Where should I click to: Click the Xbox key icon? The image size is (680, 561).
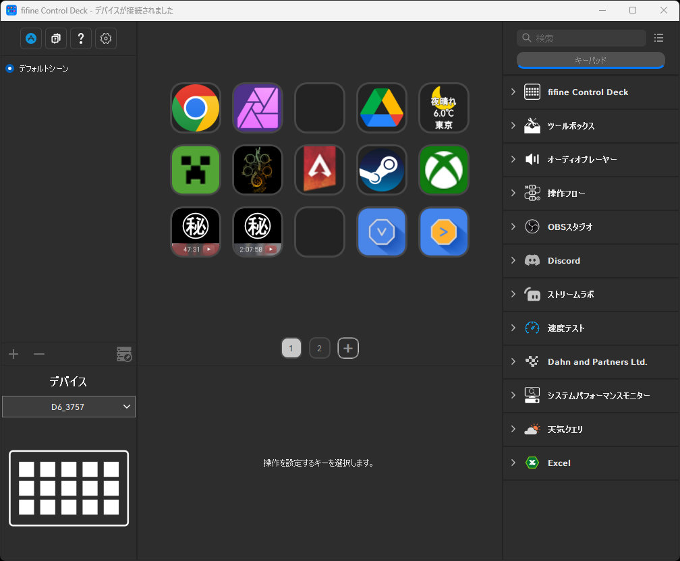coord(444,170)
